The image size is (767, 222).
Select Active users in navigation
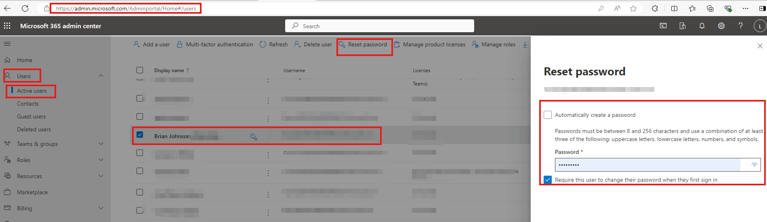pyautogui.click(x=32, y=91)
